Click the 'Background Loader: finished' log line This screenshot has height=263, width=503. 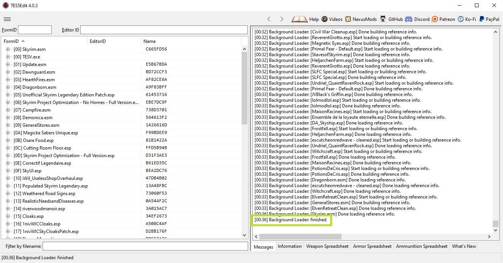(290, 220)
